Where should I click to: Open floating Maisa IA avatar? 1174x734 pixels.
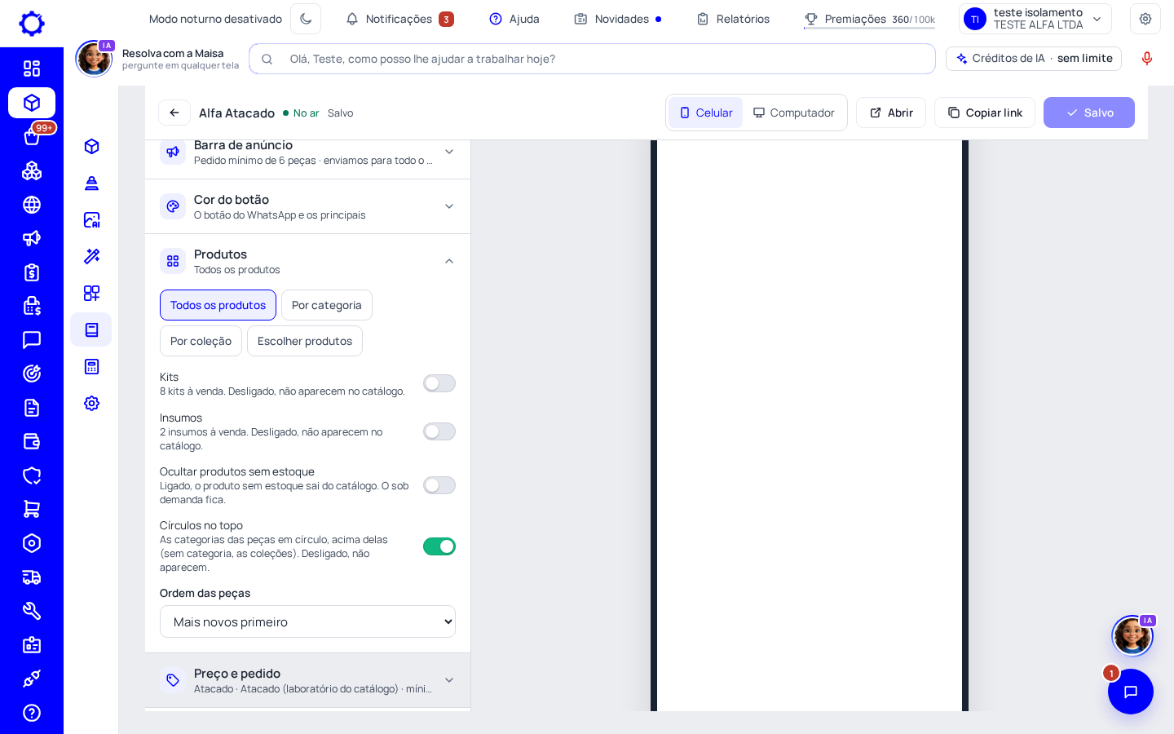(x=1132, y=635)
